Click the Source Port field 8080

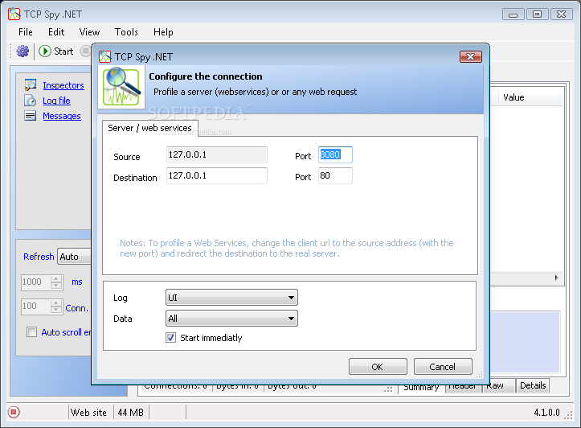tap(335, 154)
